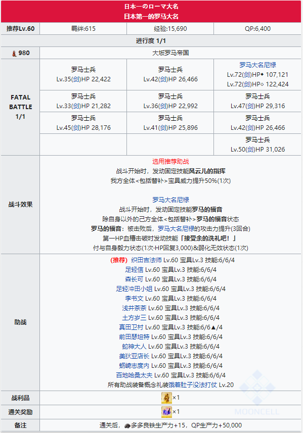
Task: Click the 战斗效果 row header
Action: pos(20,205)
